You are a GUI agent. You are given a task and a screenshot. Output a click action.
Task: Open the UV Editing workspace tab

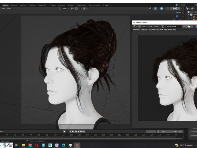pos(32,5)
